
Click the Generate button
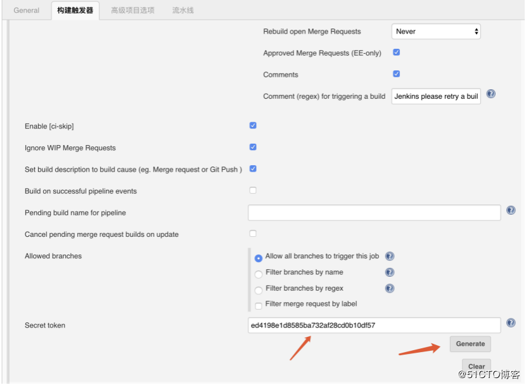coord(470,344)
